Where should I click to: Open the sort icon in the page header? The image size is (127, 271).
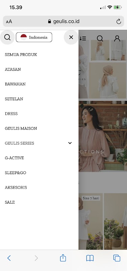coord(83,38)
